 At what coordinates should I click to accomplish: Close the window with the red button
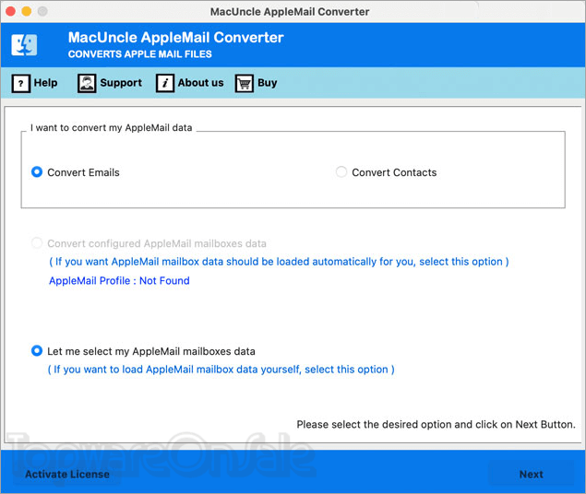coord(10,11)
